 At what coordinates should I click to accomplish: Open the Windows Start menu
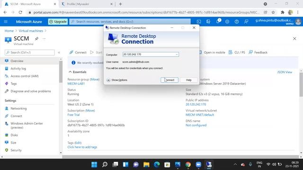[94, 164]
